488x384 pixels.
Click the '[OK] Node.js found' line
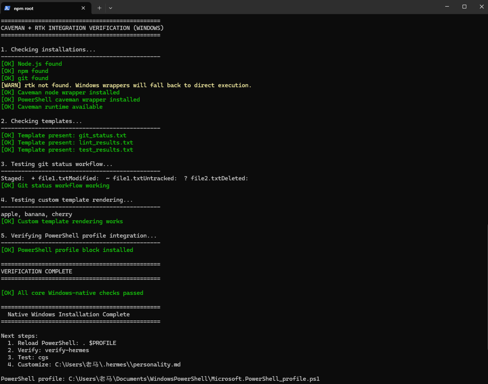point(32,64)
